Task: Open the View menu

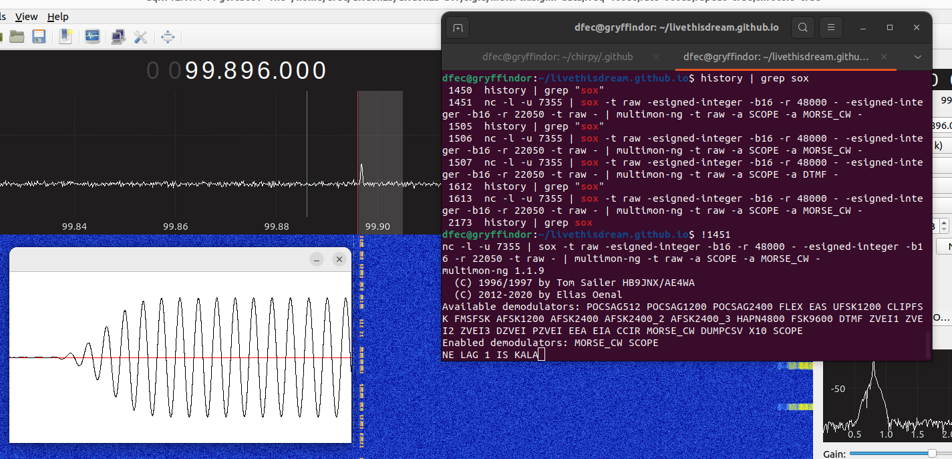Action: tap(26, 17)
